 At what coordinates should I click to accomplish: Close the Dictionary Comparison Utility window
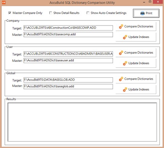(158, 2)
